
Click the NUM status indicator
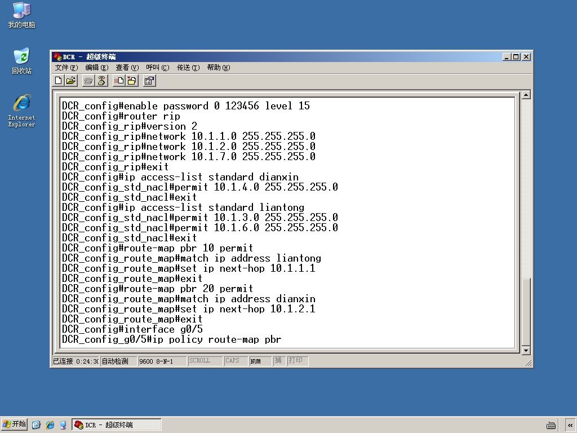pyautogui.click(x=260, y=361)
